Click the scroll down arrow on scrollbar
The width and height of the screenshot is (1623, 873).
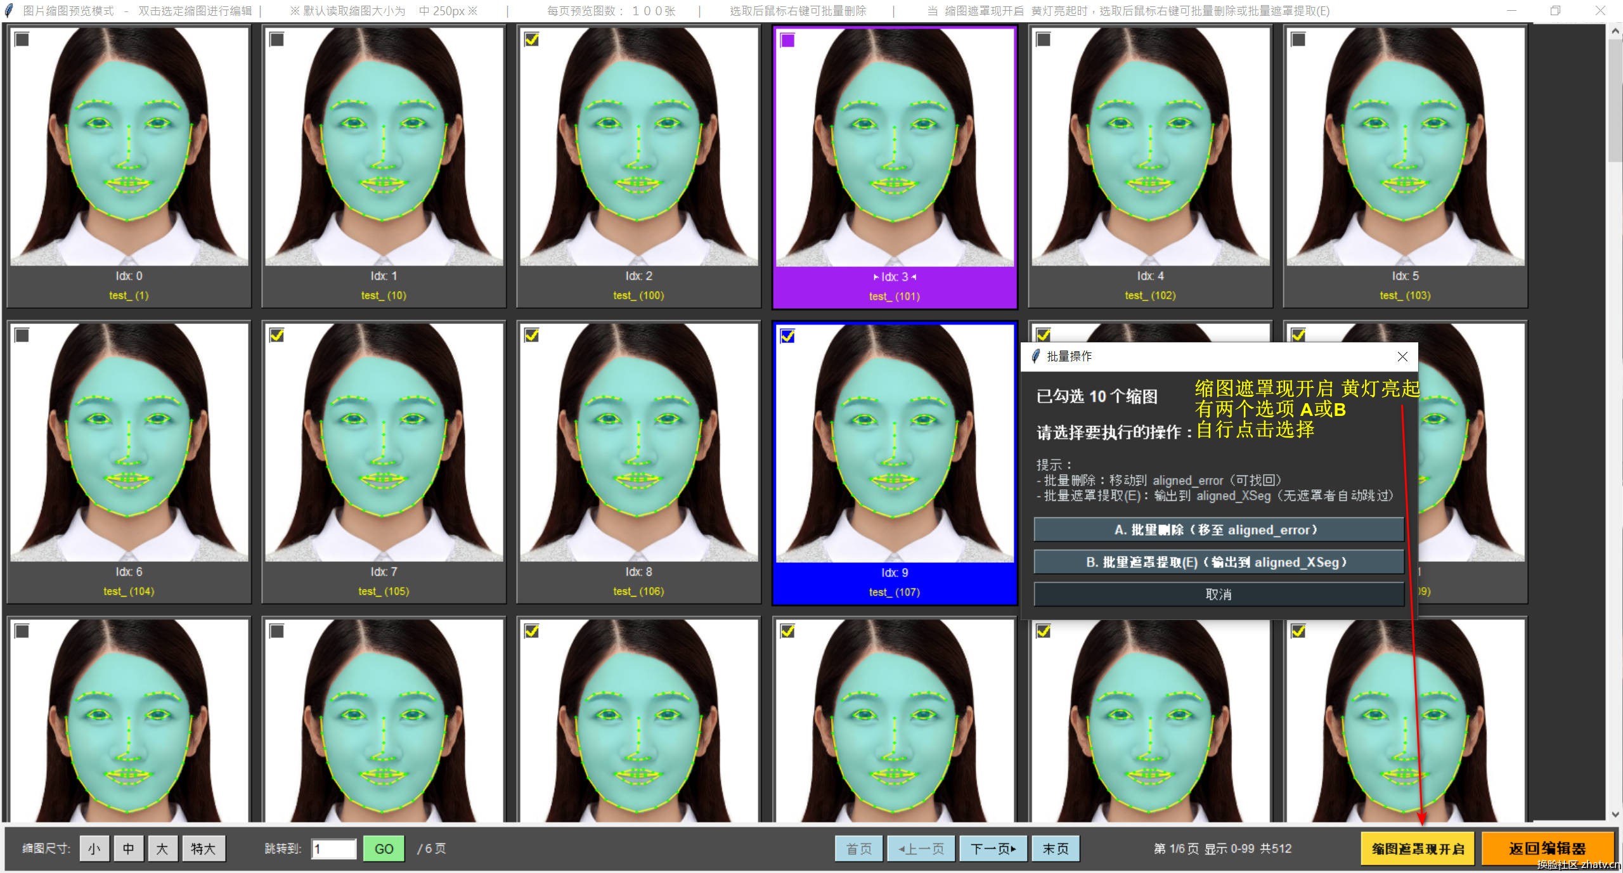click(1615, 815)
